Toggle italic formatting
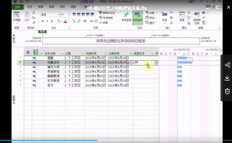 pos(47,21)
